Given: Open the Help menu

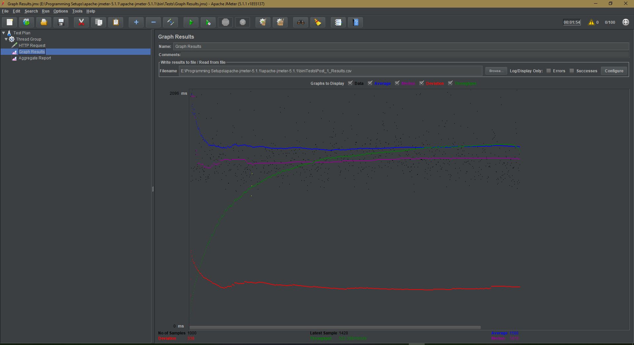Looking at the screenshot, I should (91, 11).
